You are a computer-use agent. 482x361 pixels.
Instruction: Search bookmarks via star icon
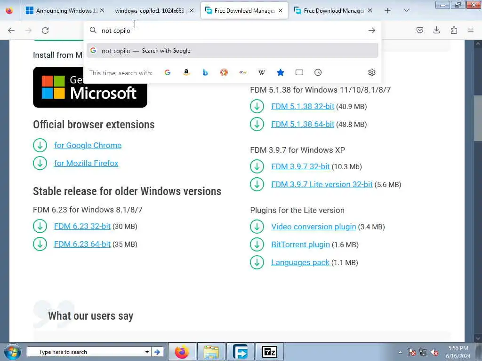click(281, 72)
